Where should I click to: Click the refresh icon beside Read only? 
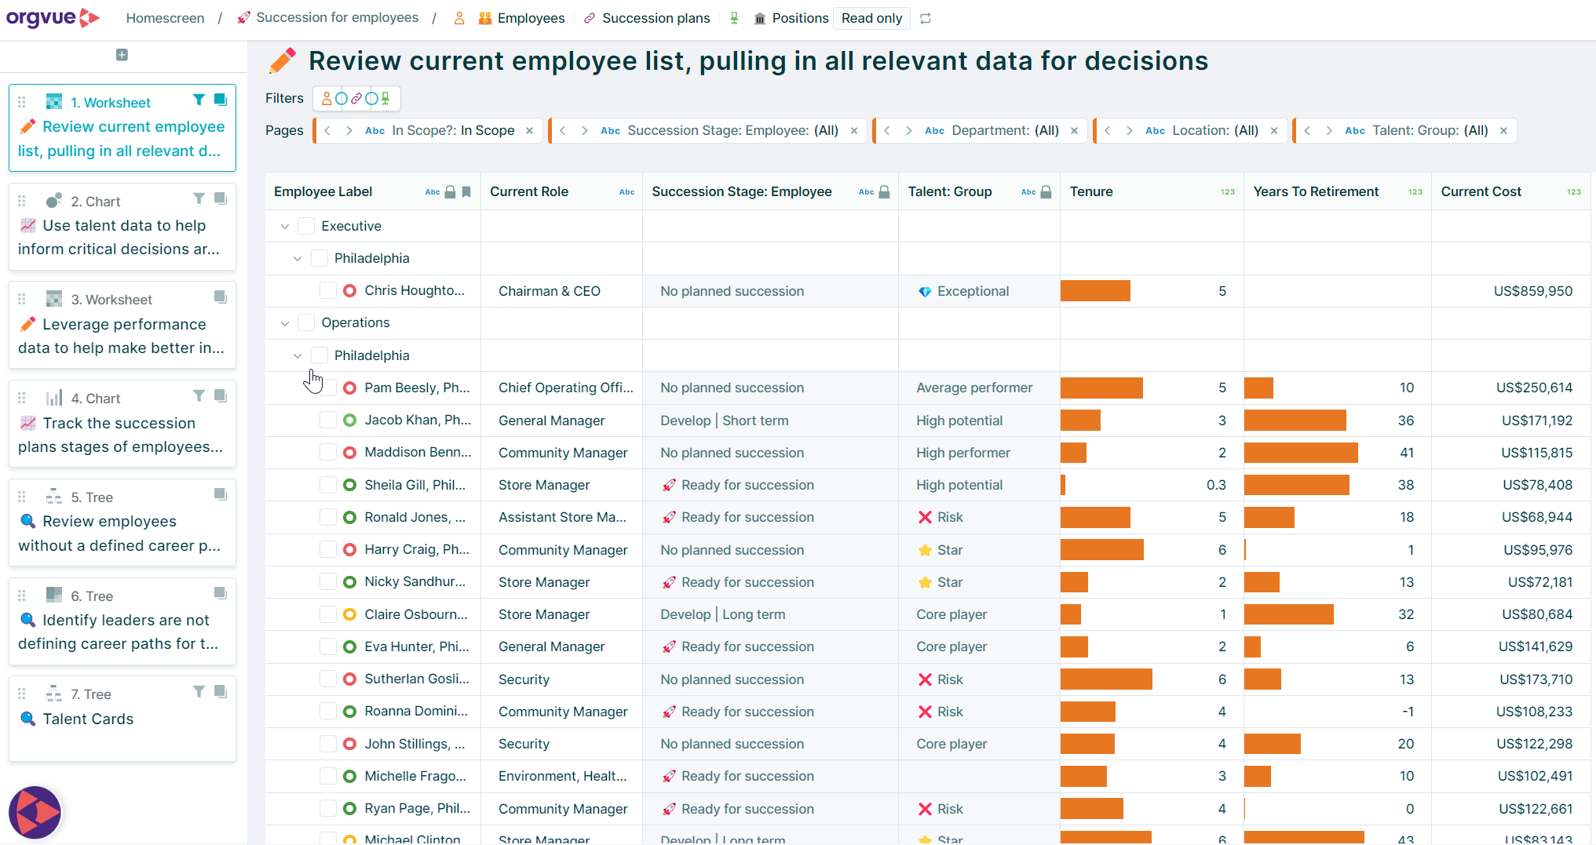(x=926, y=18)
